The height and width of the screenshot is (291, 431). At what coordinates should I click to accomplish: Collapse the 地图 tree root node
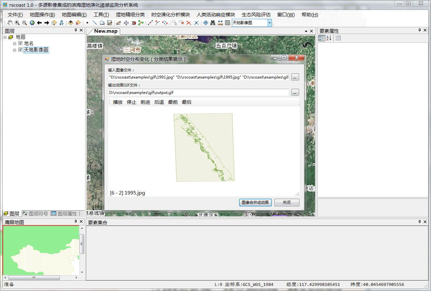coord(5,37)
